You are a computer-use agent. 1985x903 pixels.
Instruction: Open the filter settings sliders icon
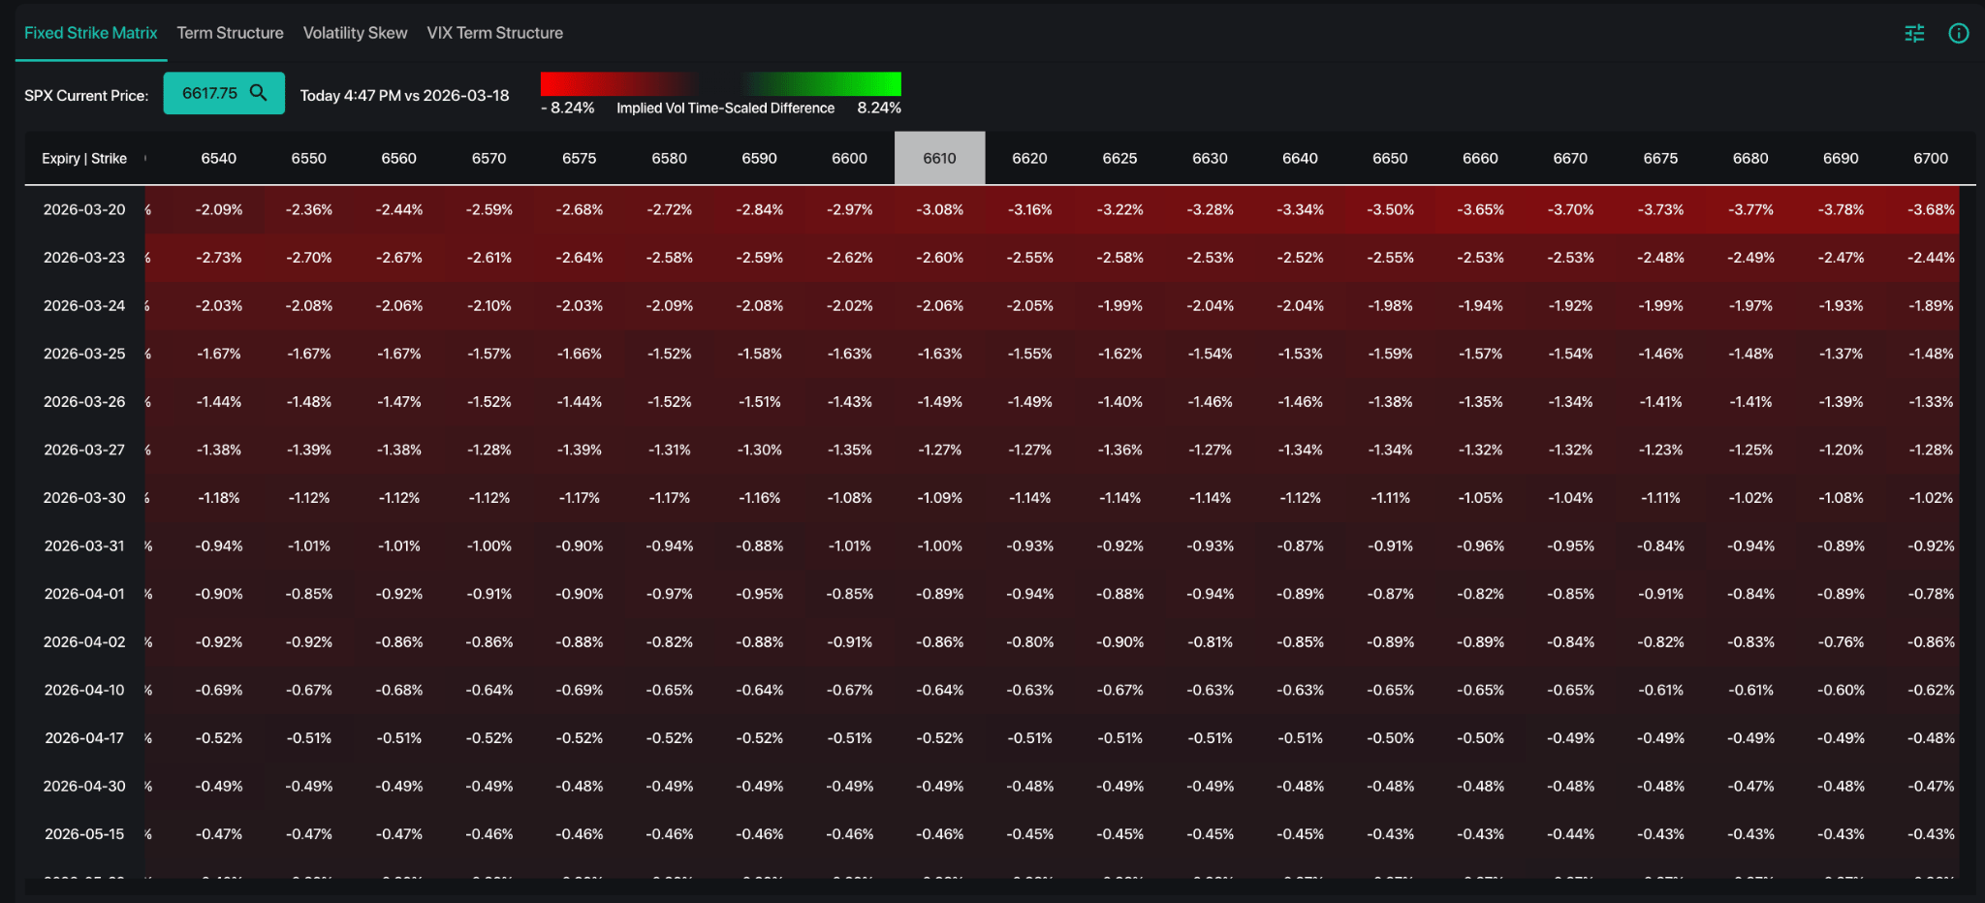[1914, 34]
